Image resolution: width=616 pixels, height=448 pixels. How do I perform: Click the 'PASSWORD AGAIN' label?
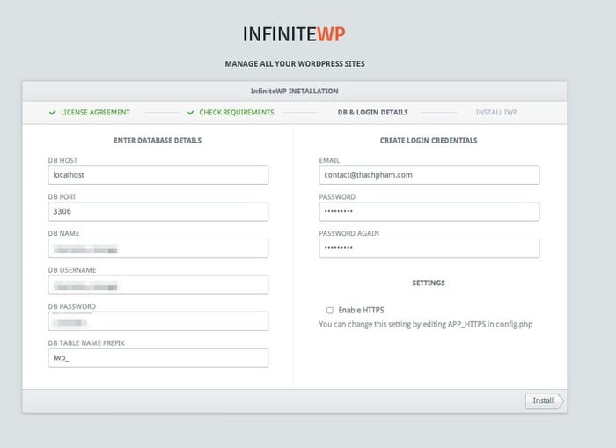(x=348, y=233)
